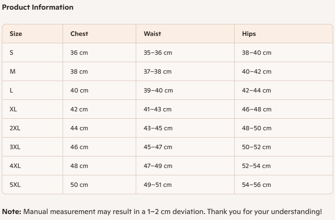This screenshot has width=335, height=220.
Task: Click the 41–43 cm waist value
Action: pyautogui.click(x=157, y=109)
